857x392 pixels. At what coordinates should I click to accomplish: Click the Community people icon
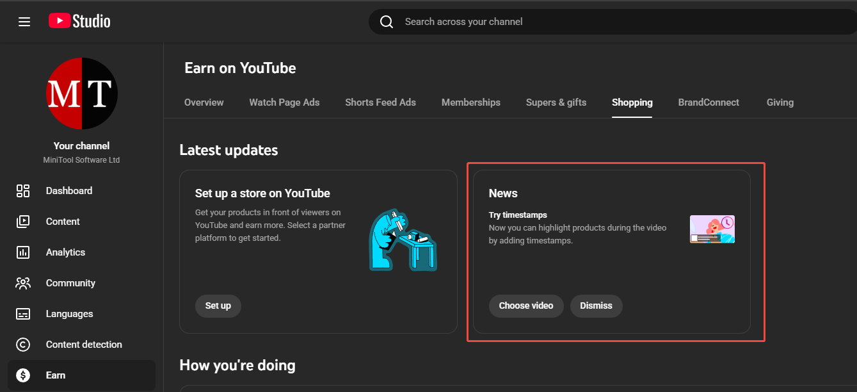(x=23, y=282)
